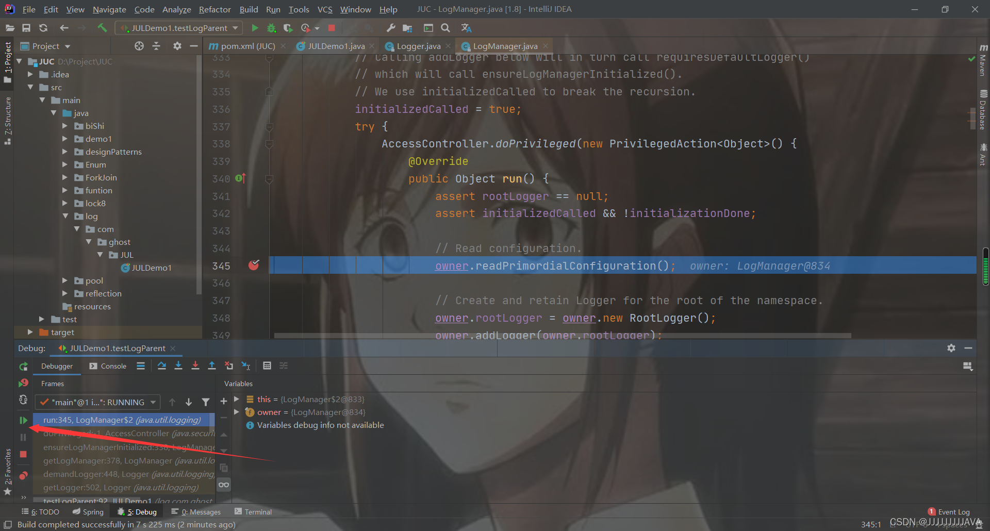Viewport: 990px width, 531px height.
Task: Close the LogManager.java tab
Action: [546, 46]
